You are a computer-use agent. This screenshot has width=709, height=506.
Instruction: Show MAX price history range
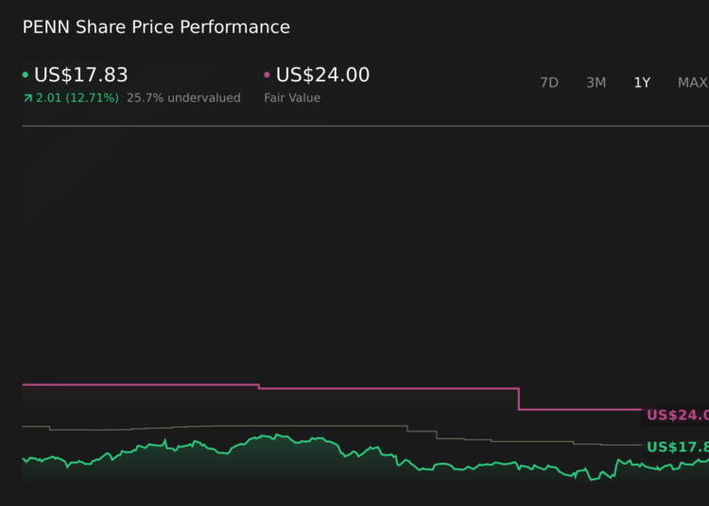693,83
